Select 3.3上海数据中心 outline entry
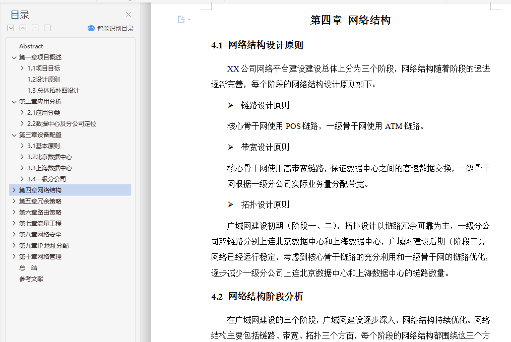 tap(49, 168)
